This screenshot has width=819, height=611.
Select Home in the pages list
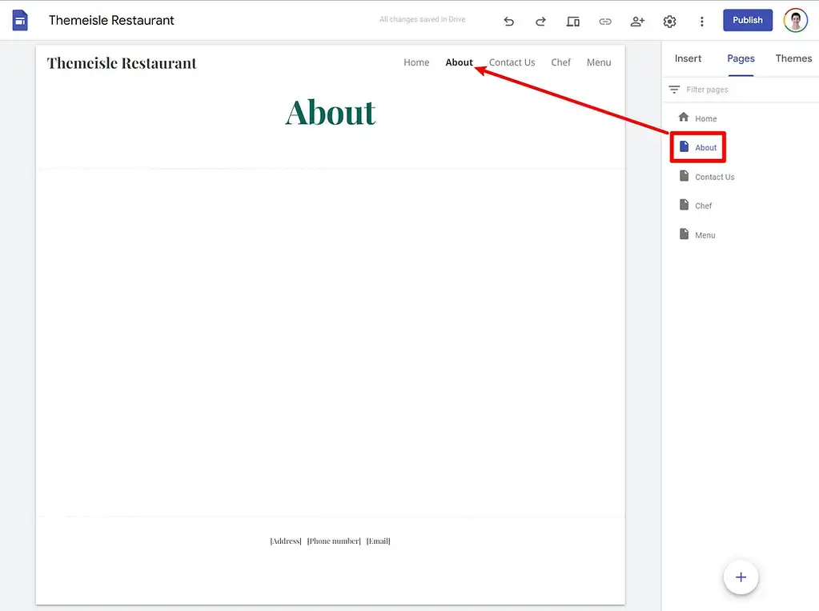point(705,119)
